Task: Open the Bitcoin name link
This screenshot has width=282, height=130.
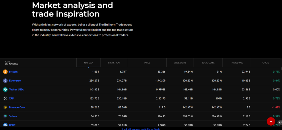Action: click(13, 72)
